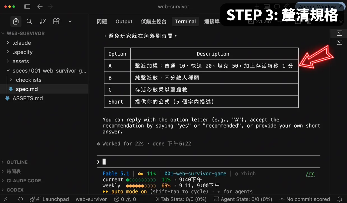This screenshot has height=203, width=347.
Task: Switch to the 問題 panel tab
Action: (102, 22)
